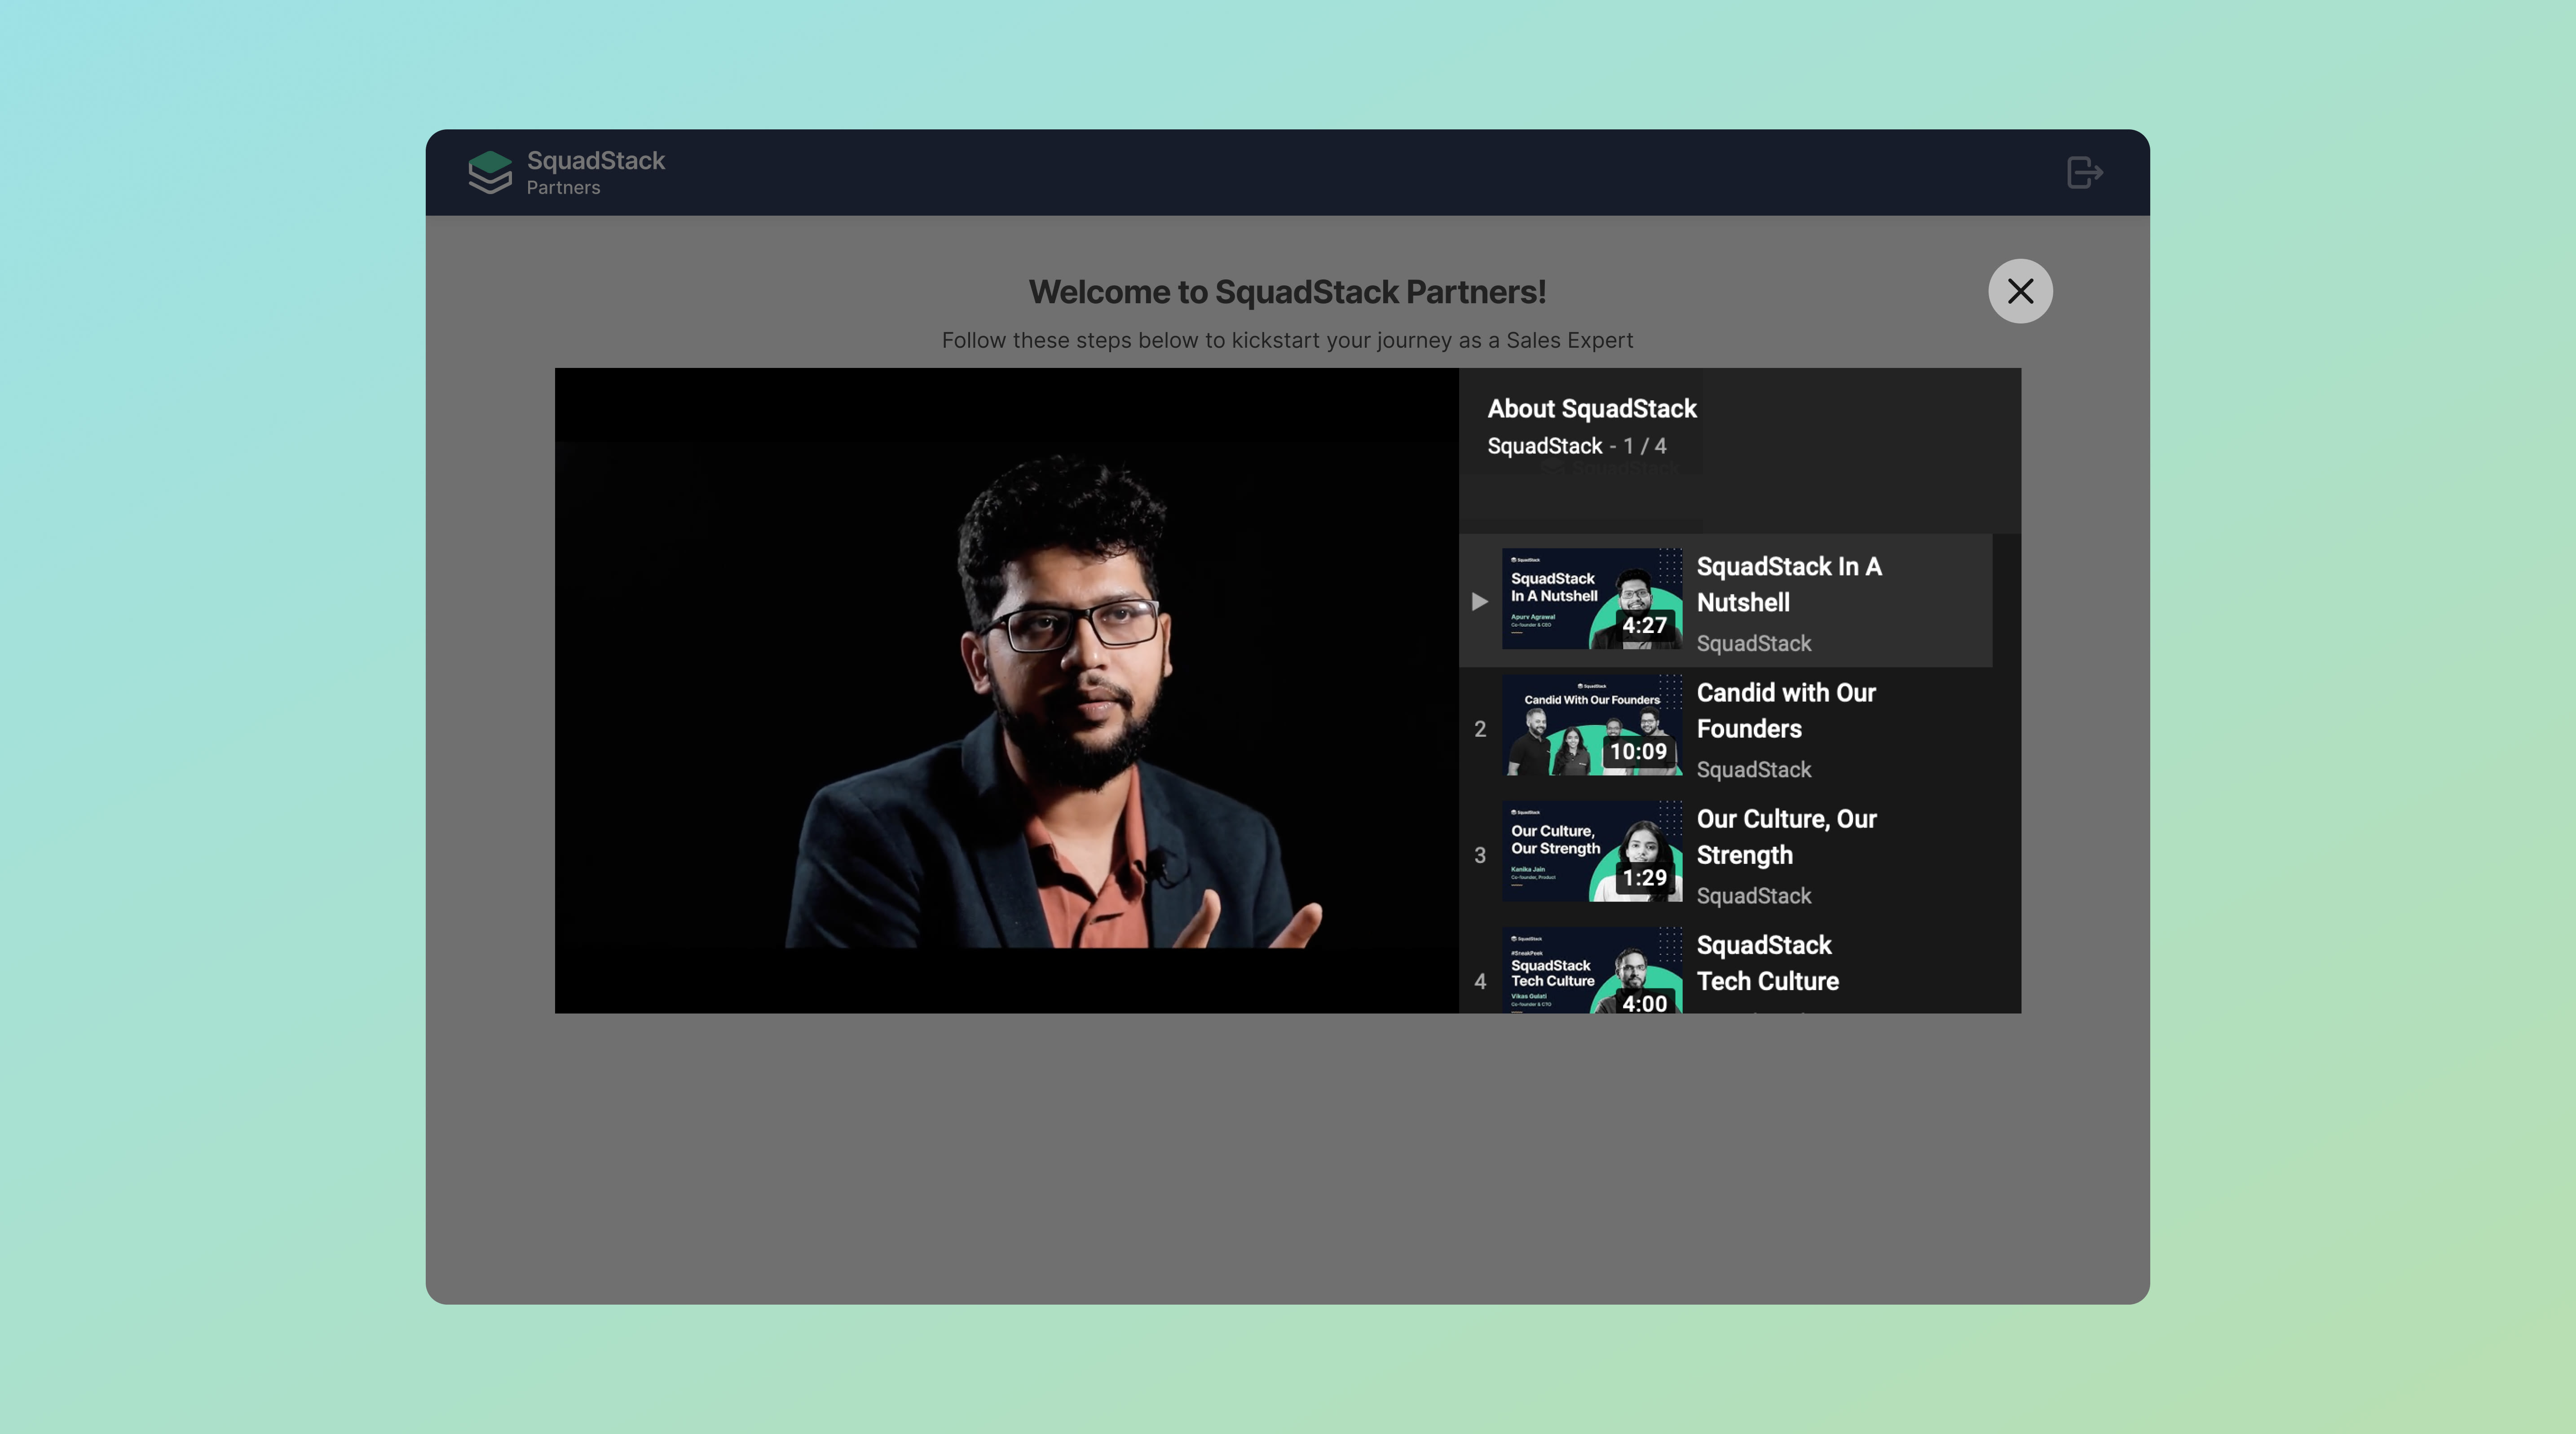
Task: Open the SquadStack Tech Culture thumbnail
Action: [1592, 970]
